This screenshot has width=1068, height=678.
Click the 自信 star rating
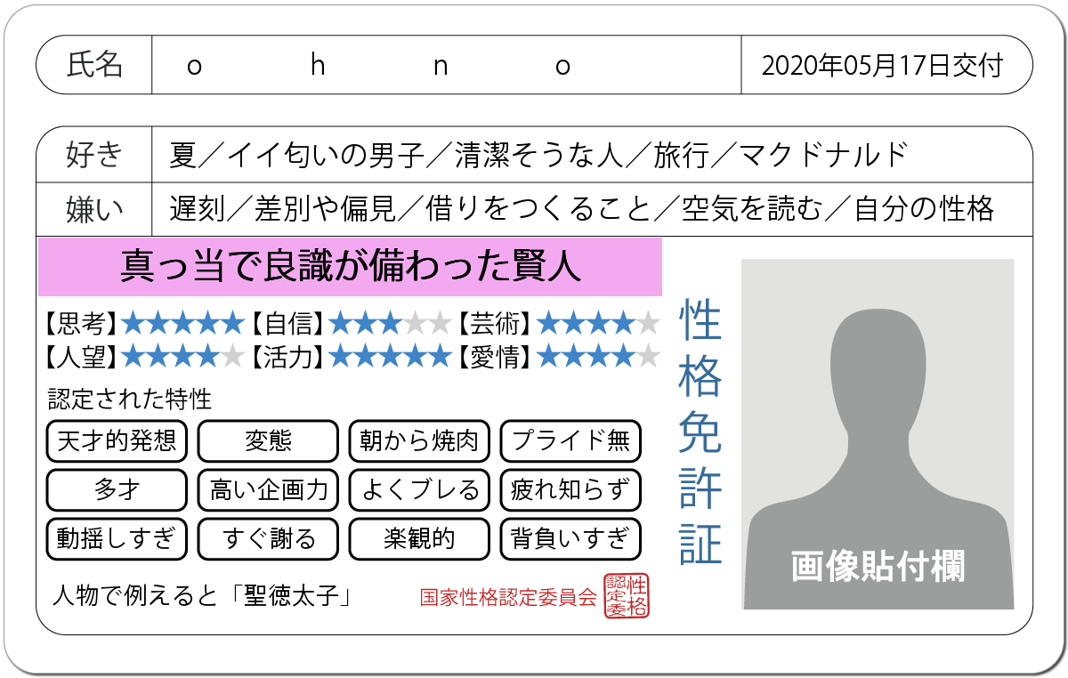(x=390, y=322)
